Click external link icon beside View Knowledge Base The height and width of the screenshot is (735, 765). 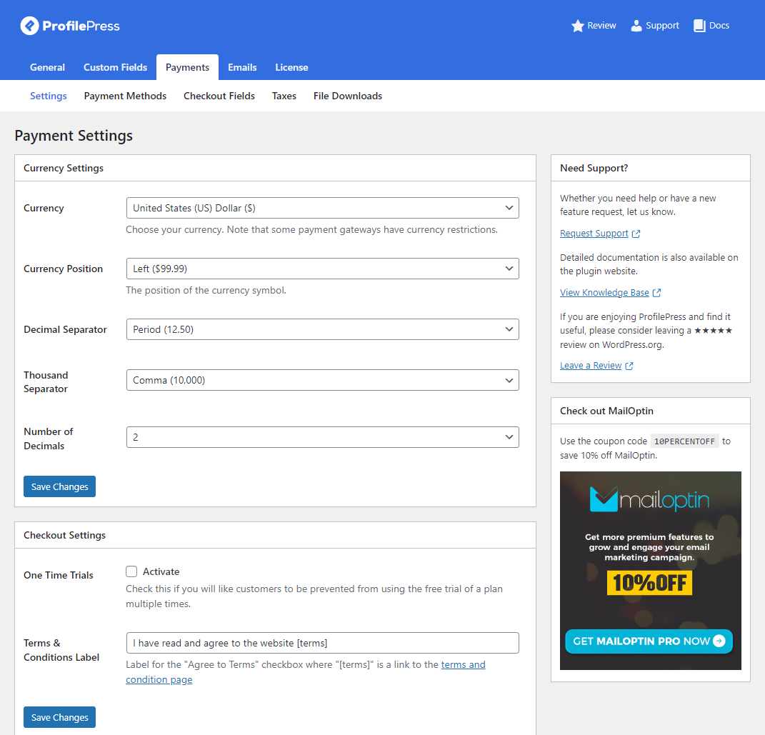click(657, 293)
